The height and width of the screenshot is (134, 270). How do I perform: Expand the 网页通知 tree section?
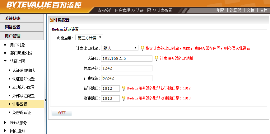coord(5,131)
